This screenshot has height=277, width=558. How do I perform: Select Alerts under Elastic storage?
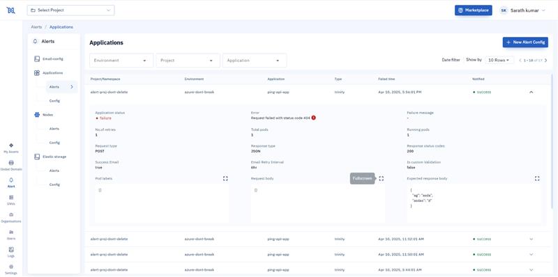pos(54,171)
